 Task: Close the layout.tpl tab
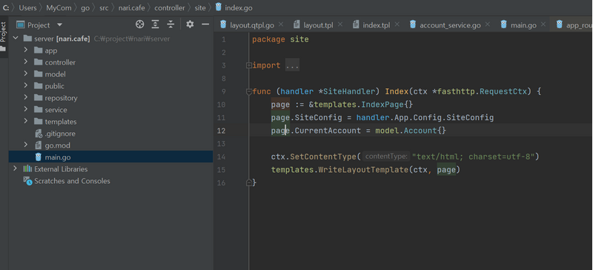(x=339, y=24)
